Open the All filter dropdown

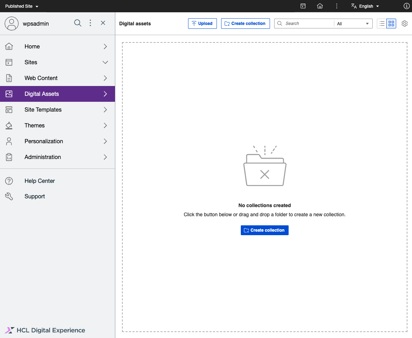(352, 24)
